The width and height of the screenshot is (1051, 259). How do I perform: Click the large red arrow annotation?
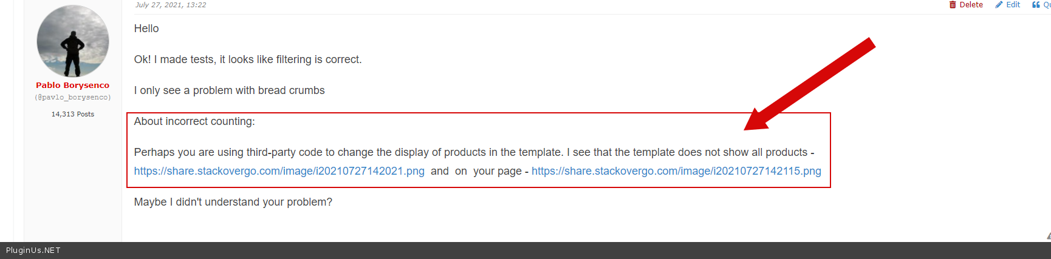coord(809,84)
